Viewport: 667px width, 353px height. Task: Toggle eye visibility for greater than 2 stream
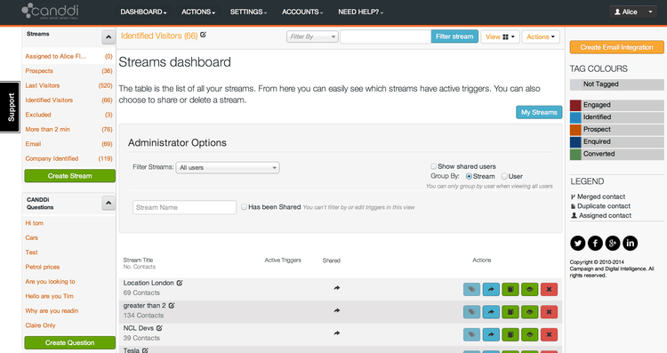tap(530, 312)
